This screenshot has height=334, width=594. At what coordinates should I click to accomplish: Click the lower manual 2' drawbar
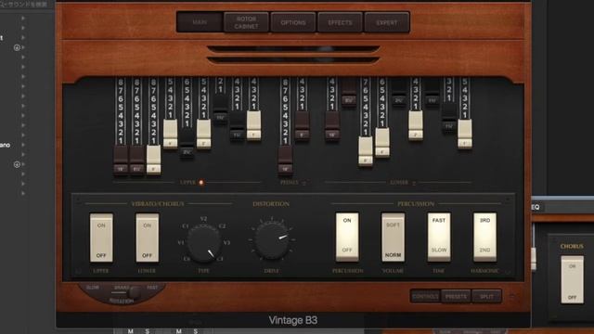pos(416,125)
